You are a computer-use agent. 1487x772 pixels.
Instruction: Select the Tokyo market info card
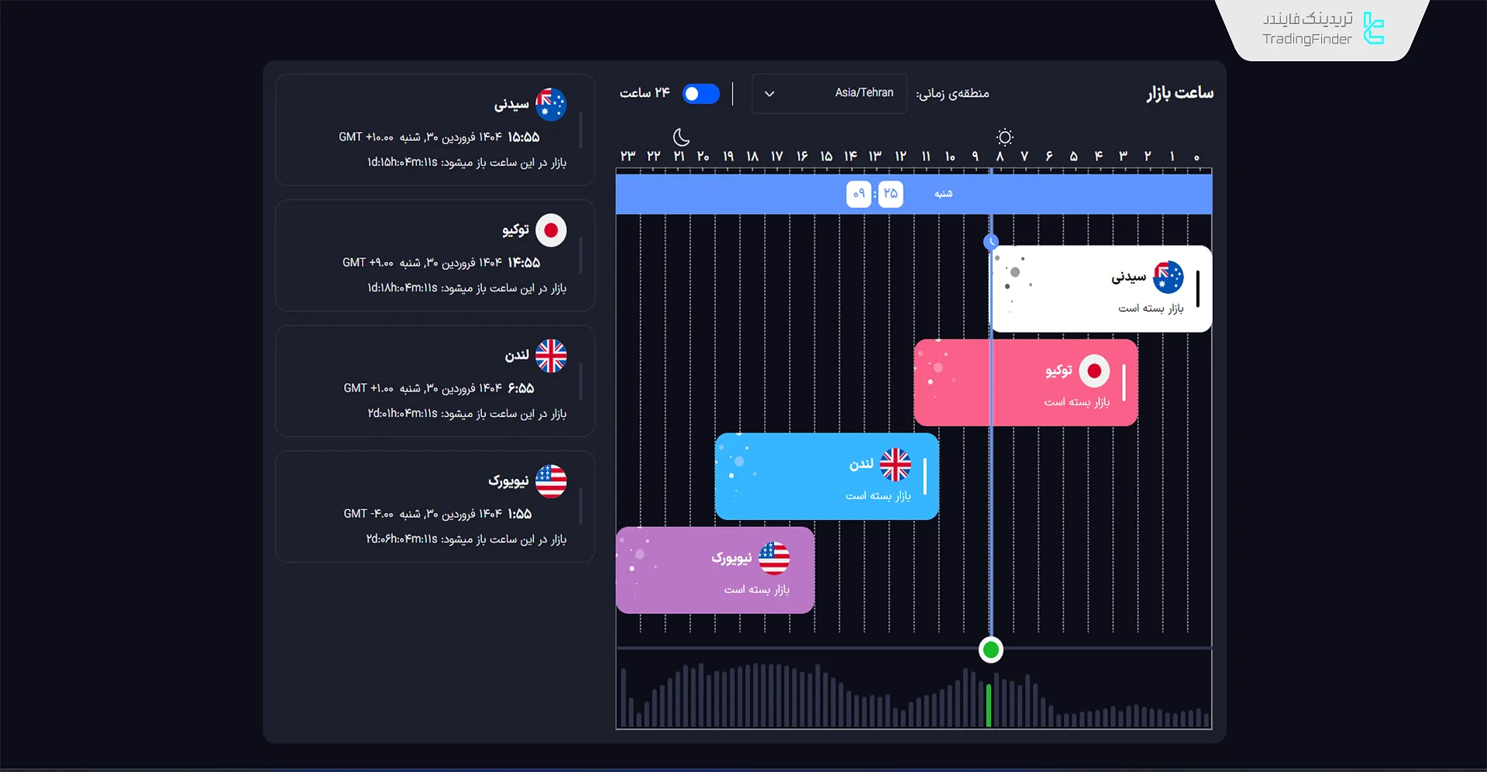(x=435, y=256)
